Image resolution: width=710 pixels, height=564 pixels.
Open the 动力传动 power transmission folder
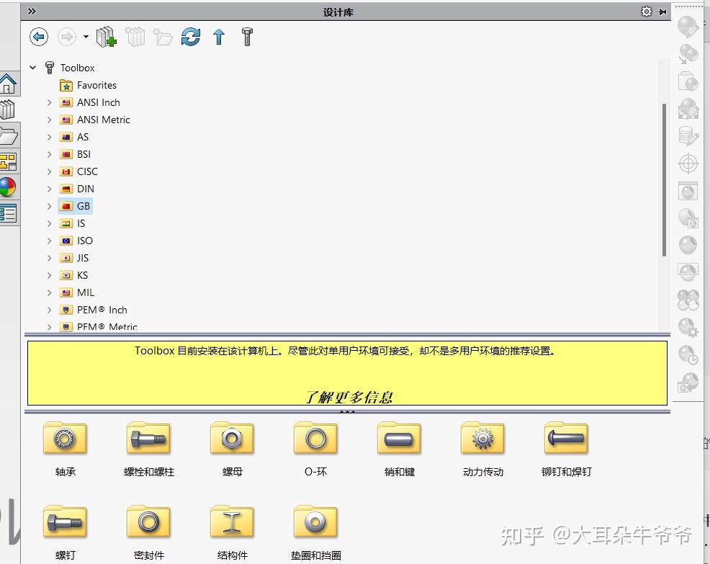(482, 438)
